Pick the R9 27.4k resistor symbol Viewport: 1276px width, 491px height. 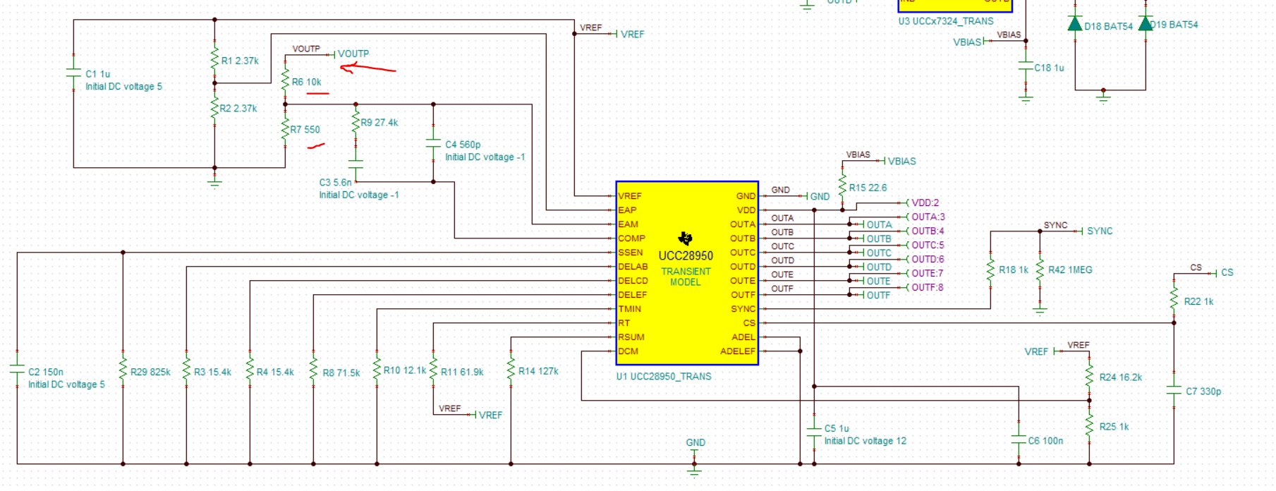(356, 123)
